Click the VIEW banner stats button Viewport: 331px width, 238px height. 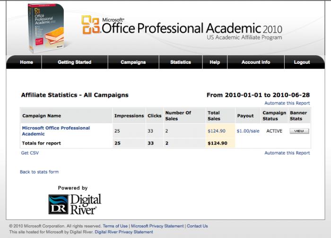click(299, 131)
